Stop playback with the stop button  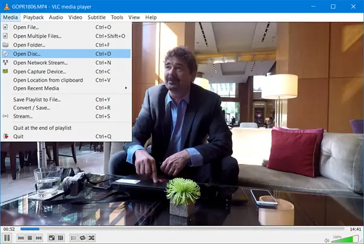coord(29,238)
